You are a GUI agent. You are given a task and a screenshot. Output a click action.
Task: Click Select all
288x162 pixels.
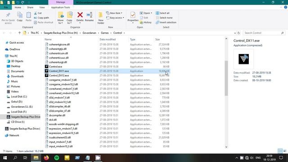162,13
